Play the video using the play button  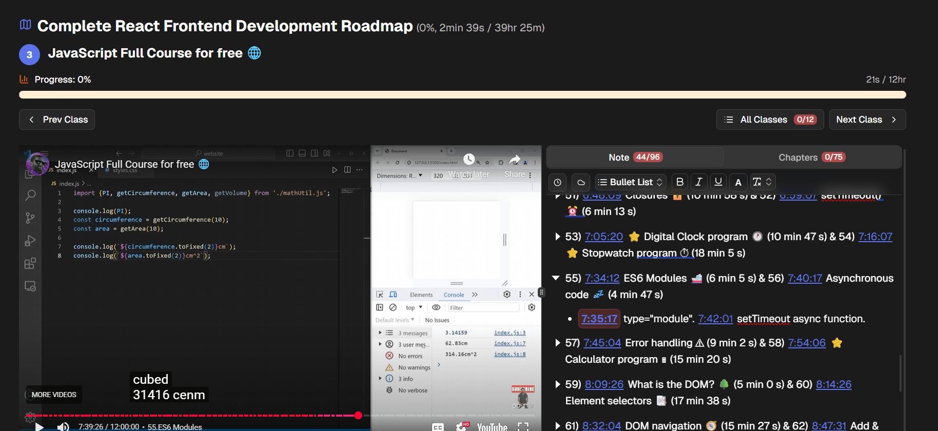click(x=40, y=426)
